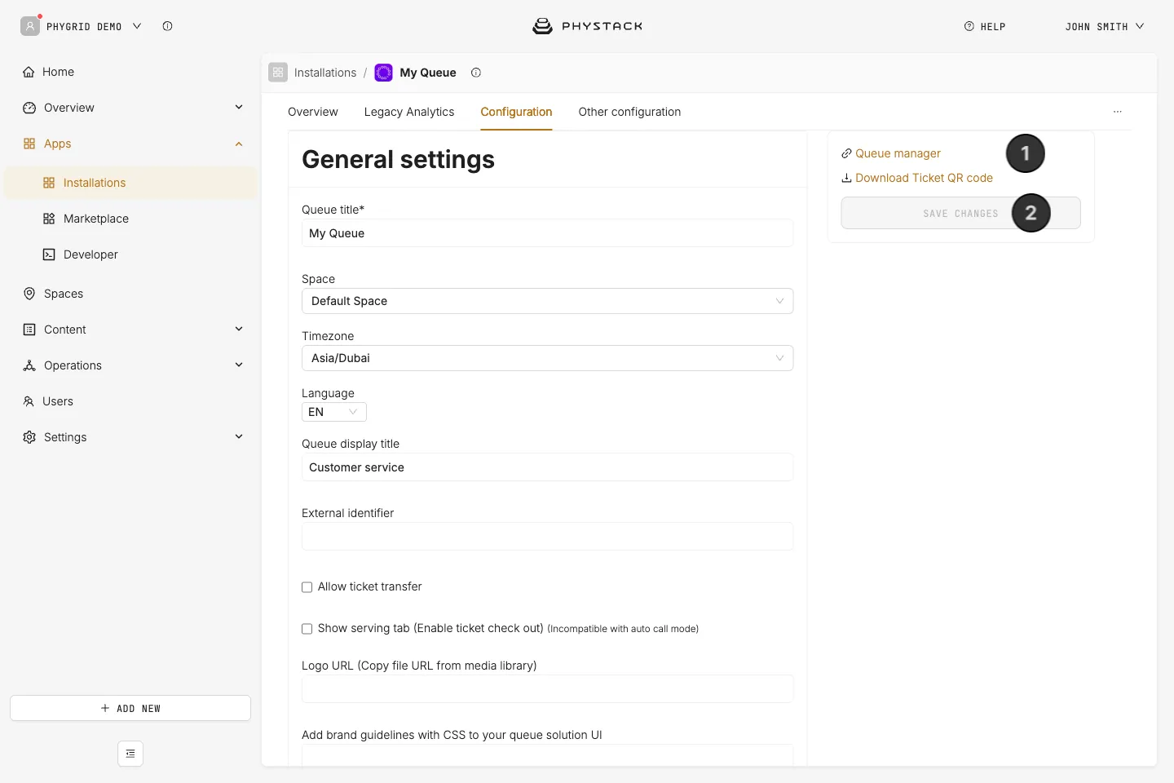The image size is (1174, 783).
Task: Collapse the sidebar using bottom toggle icon
Action: [x=130, y=754]
